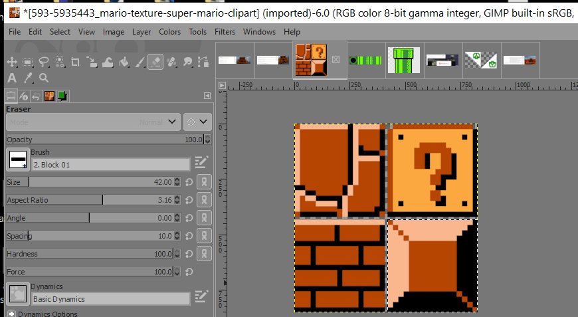
Task: Open the dynamics editor for Basic Dynamics
Action: coord(202,296)
